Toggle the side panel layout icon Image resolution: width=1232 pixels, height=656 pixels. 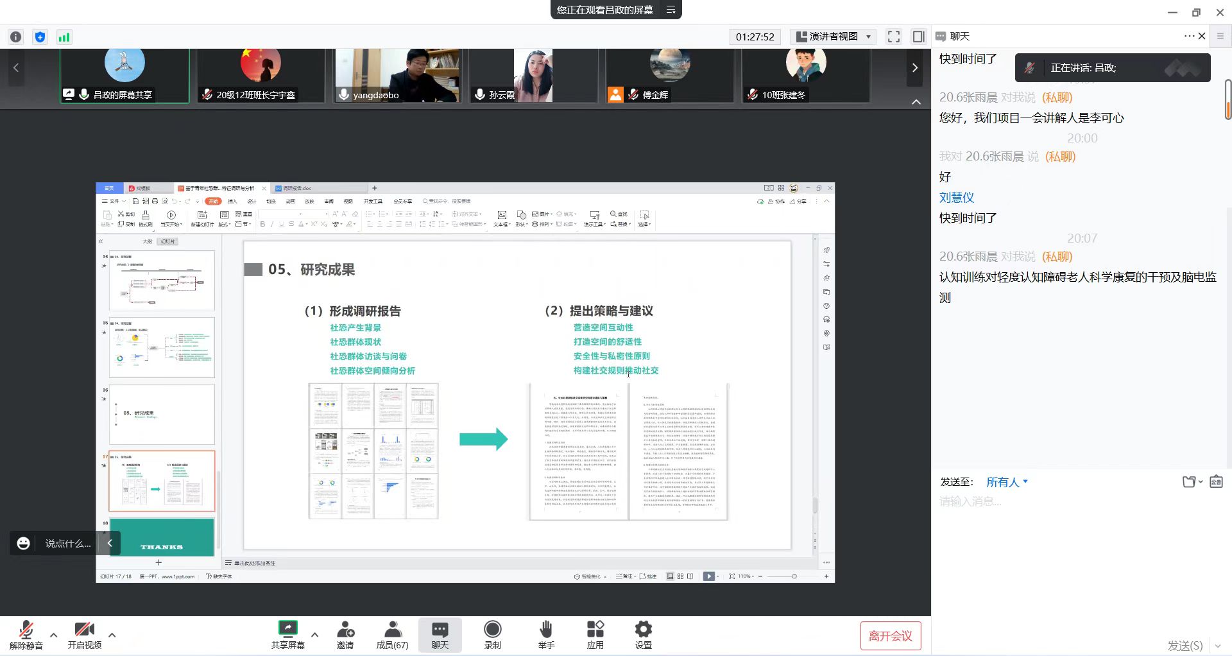tap(918, 37)
